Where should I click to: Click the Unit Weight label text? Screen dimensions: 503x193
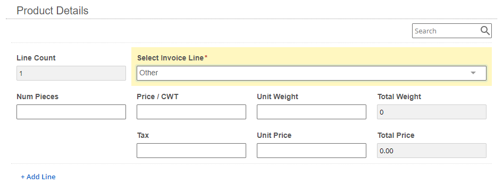pos(278,96)
